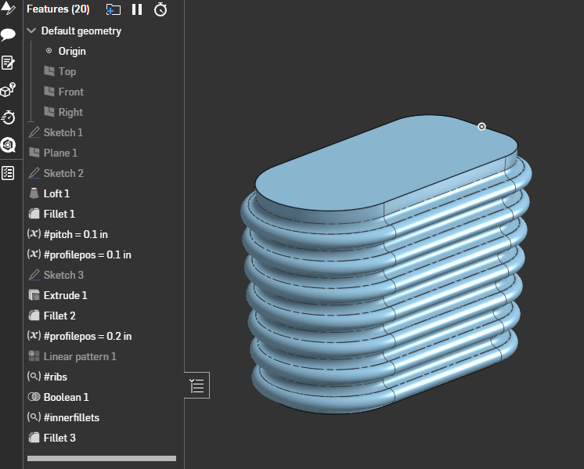The image size is (584, 469).
Task: Select Sketch 1 in the feature list
Action: (63, 132)
